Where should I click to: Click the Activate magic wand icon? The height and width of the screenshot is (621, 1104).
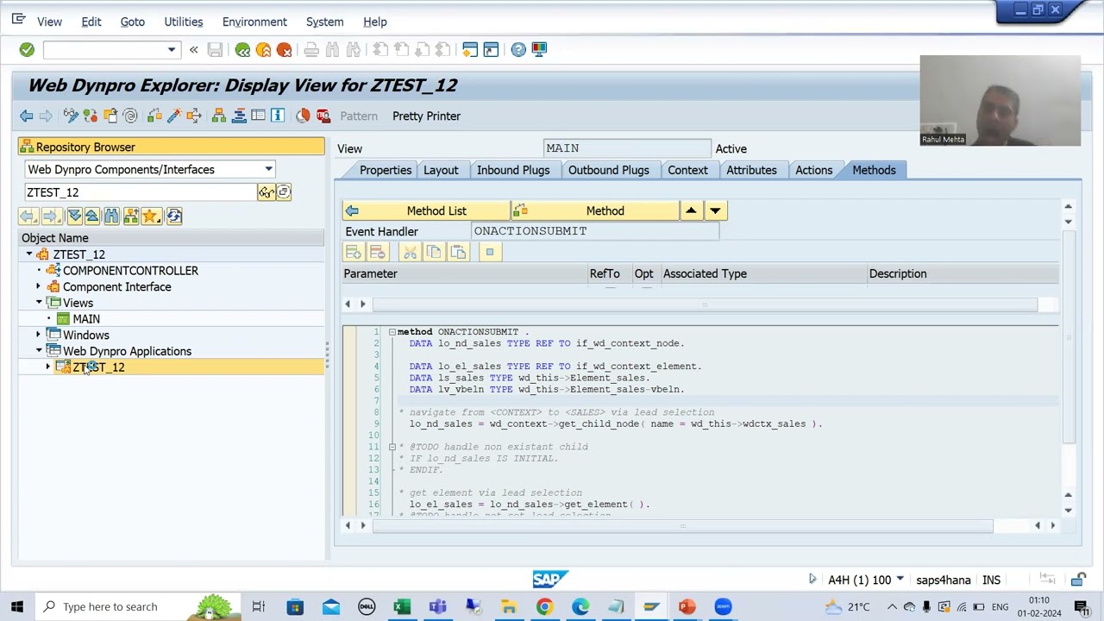(x=174, y=116)
